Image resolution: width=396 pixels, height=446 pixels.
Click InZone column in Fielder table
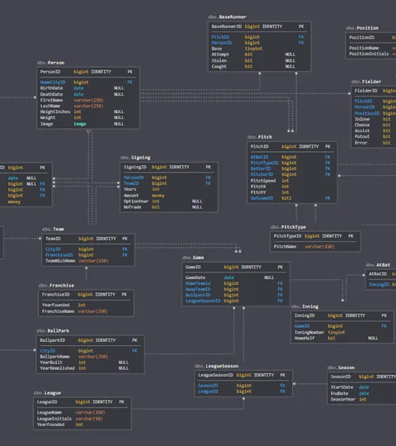tap(375, 119)
